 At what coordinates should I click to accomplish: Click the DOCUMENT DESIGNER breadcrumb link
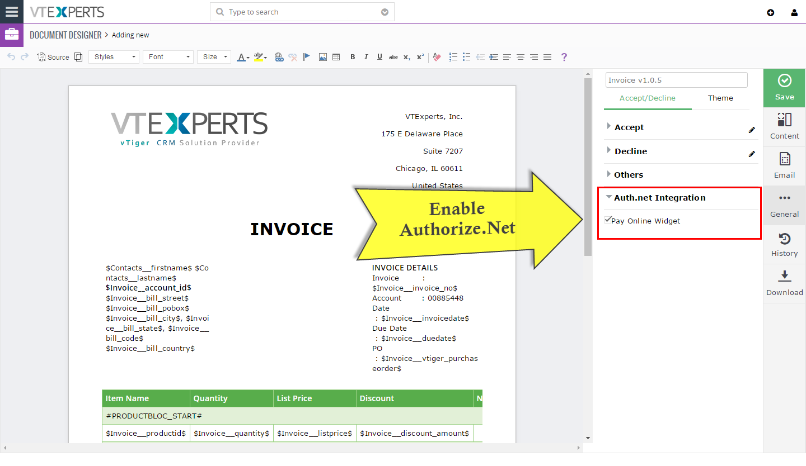(65, 35)
